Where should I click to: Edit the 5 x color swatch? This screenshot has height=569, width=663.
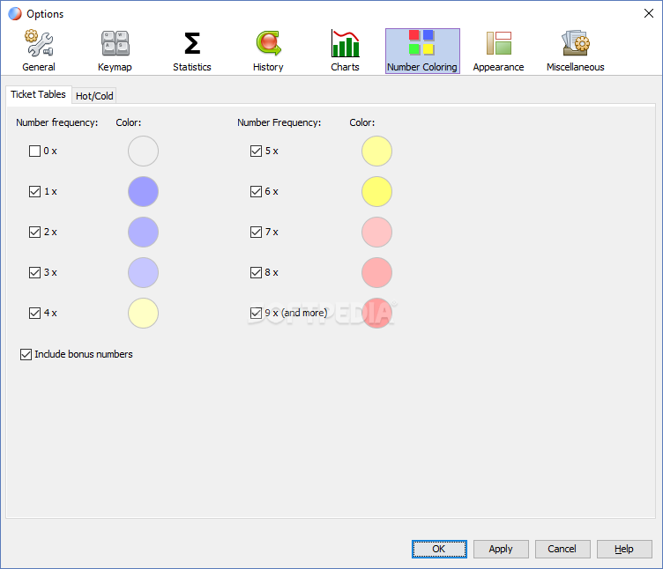376,151
